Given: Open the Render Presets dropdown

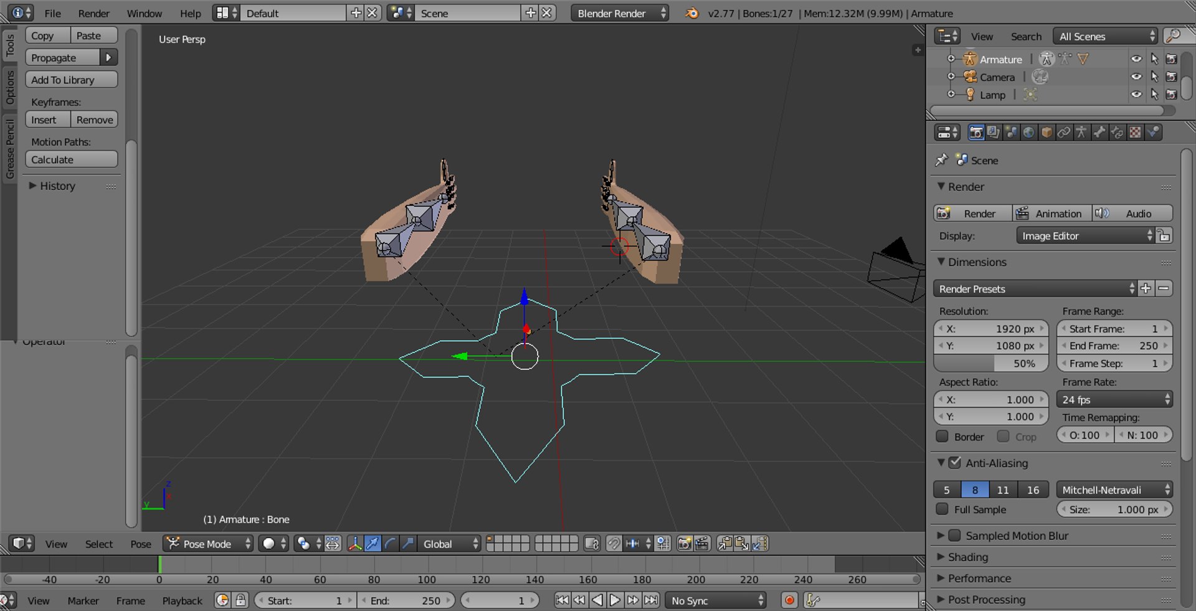Looking at the screenshot, I should (1035, 288).
